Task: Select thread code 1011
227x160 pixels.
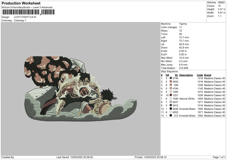Action: pyautogui.click(x=200, y=102)
